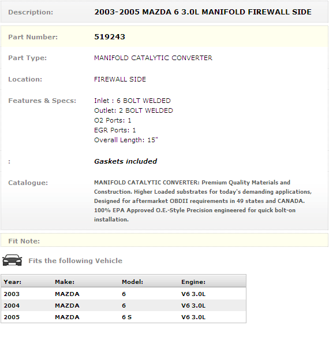
Task: Select the 2004 MAZDA 6 table row
Action: point(124,305)
